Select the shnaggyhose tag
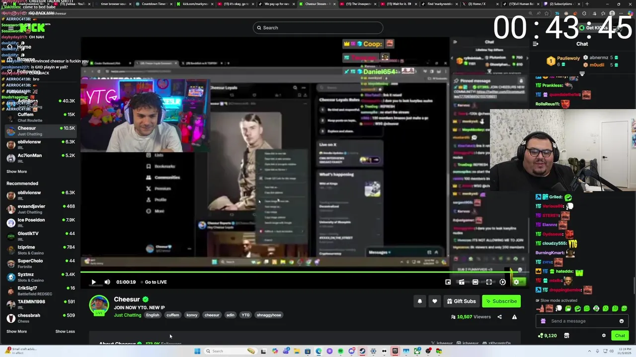Image resolution: width=636 pixels, height=357 pixels. 269,315
